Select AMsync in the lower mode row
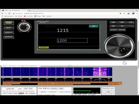The image size is (139, 104). click(x=32, y=93)
